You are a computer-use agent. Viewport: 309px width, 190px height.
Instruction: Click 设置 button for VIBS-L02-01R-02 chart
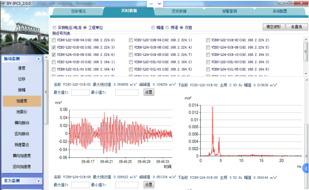(149, 92)
